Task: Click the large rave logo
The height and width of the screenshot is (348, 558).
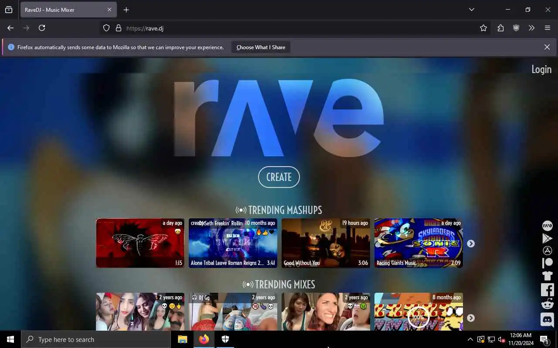Action: pyautogui.click(x=279, y=117)
